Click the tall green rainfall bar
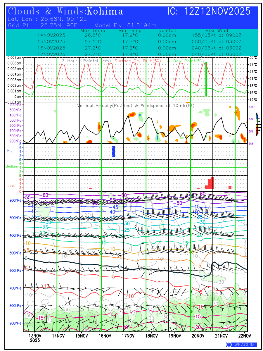This screenshot has width=263, height=351. [x=206, y=79]
